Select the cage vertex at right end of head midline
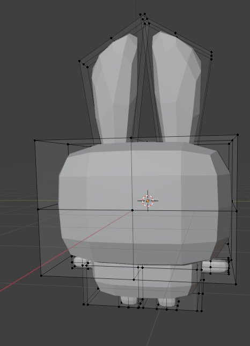Viewport: 250px width, 346px height. coord(237,211)
